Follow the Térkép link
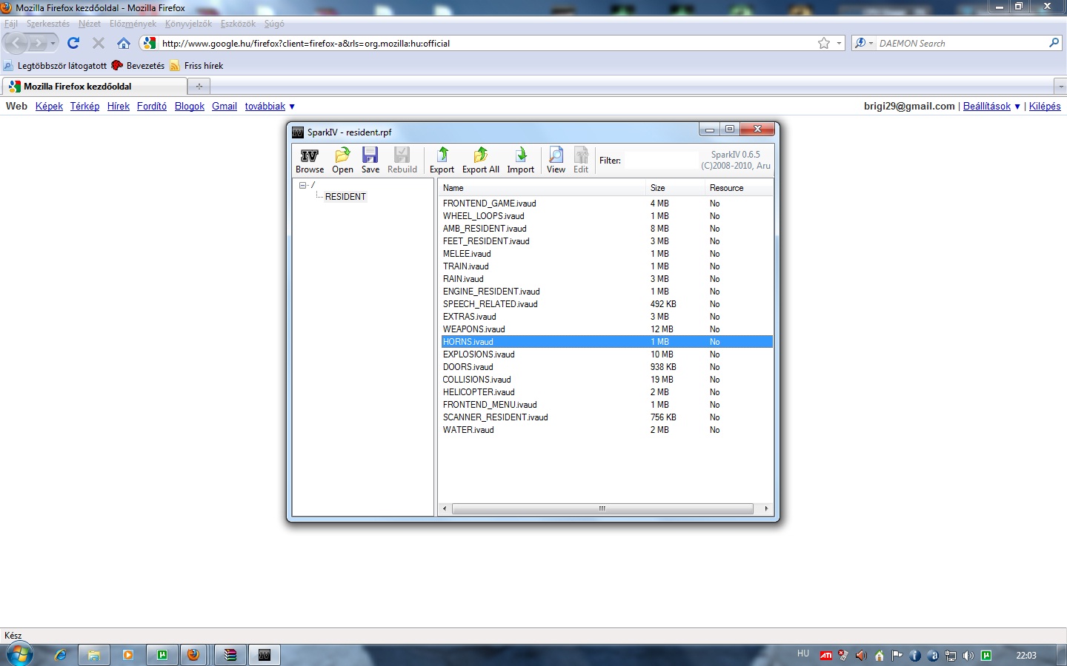The width and height of the screenshot is (1067, 666). pyautogui.click(x=84, y=107)
